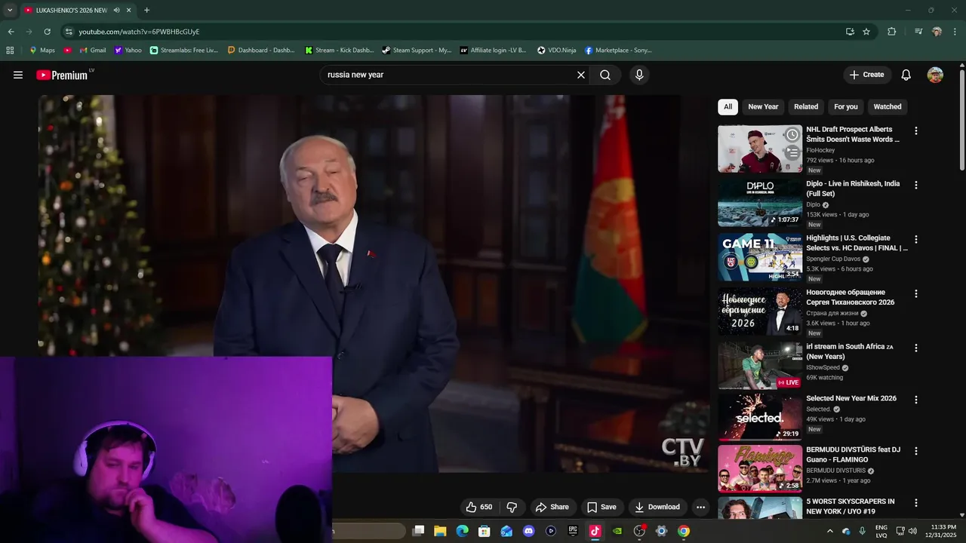Open options for U.S. Collegiate Selects highlights
The image size is (966, 543).
(916, 239)
